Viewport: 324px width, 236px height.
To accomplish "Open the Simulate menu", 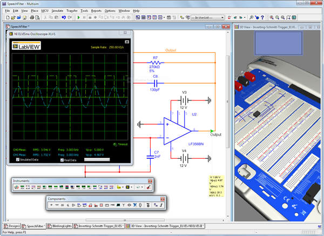I will (x=57, y=10).
